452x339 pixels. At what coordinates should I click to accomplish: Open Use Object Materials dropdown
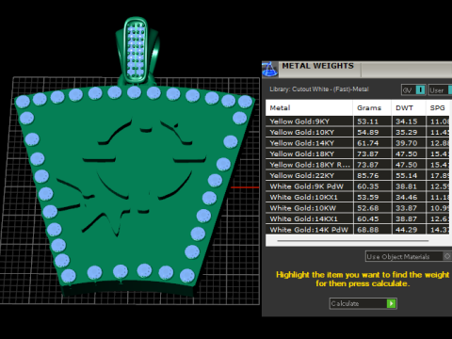coord(408,256)
